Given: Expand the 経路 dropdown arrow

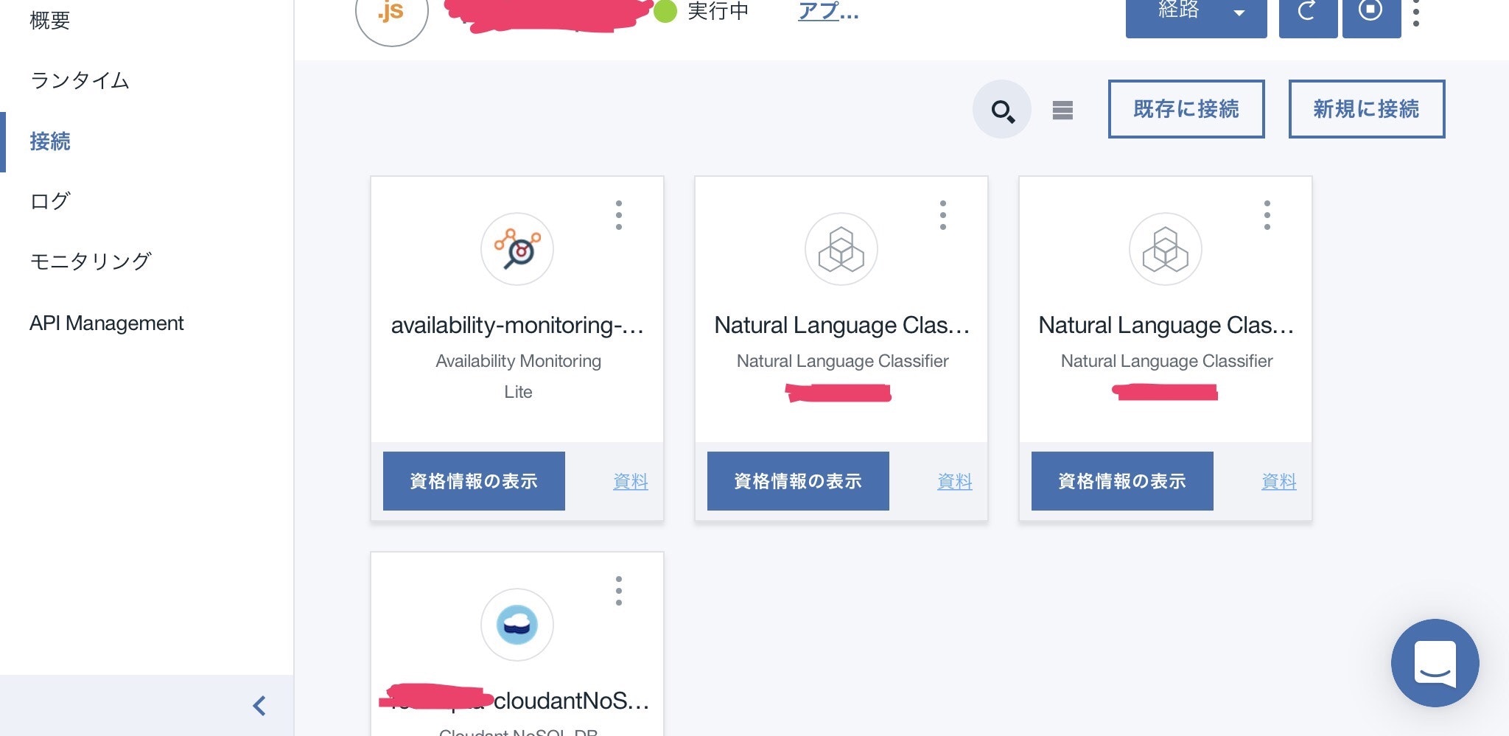Looking at the screenshot, I should (x=1239, y=13).
